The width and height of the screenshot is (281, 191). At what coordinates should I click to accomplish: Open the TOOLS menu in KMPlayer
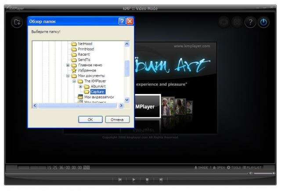234,168
